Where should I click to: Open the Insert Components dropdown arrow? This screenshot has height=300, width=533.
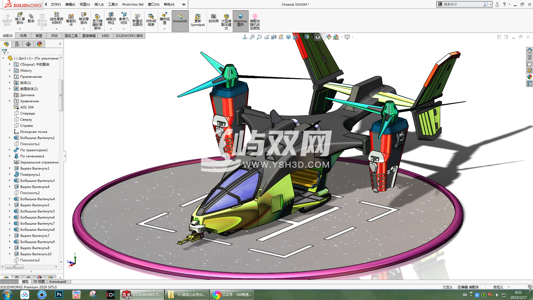[x=20, y=29]
